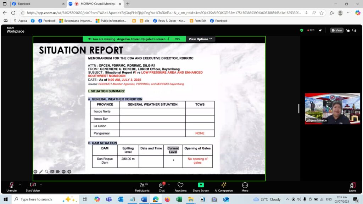Close the MDRRMO Council Meeting tab
Viewport: 363px width, 204px height.
point(120,4)
